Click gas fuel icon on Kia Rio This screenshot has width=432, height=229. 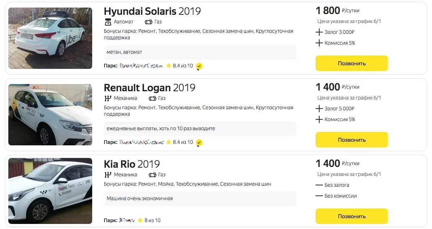click(152, 175)
